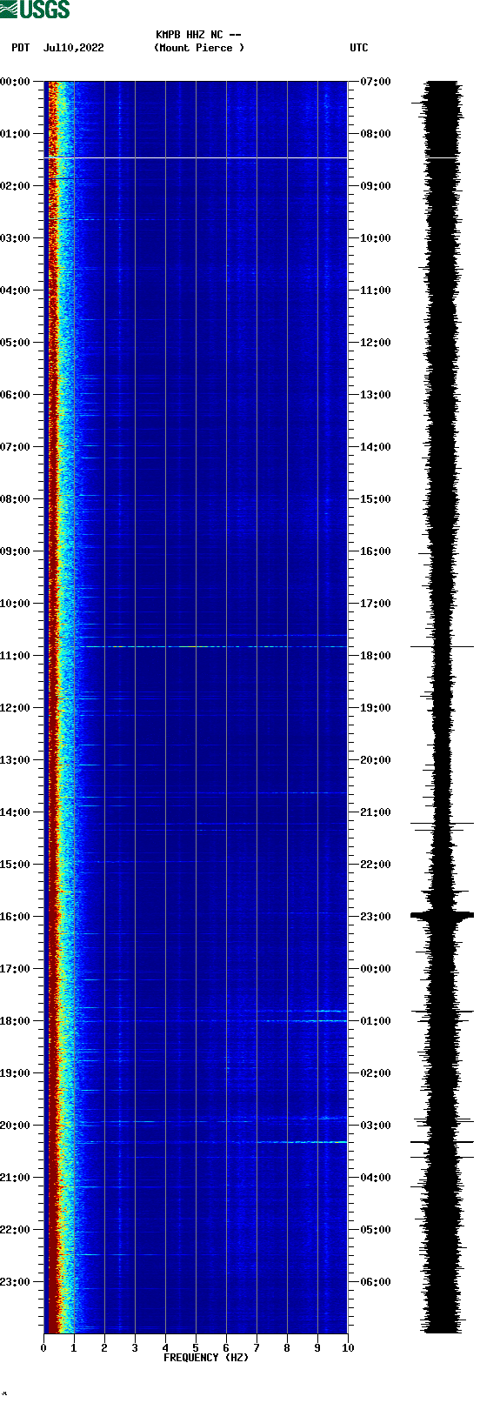480x1403 pixels.
Task: Click the 20:00 PDT time label
Action: 16,1126
